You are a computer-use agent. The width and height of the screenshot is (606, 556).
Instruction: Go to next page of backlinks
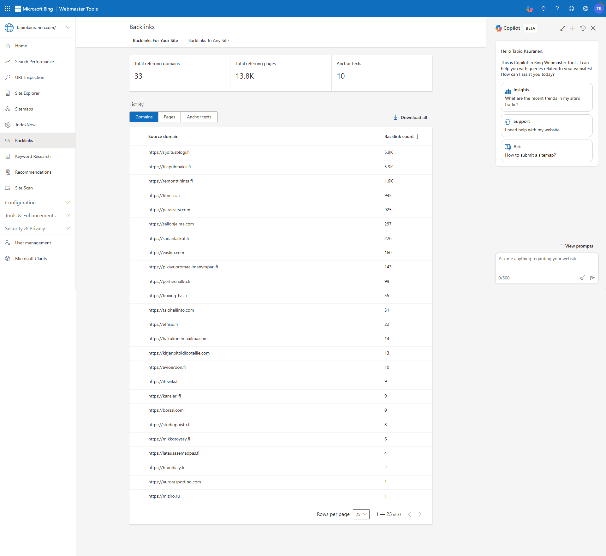tap(420, 514)
